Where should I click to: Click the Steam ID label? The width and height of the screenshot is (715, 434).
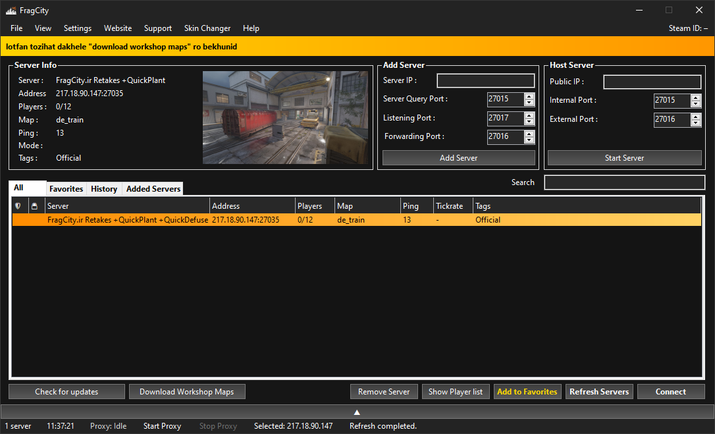pyautogui.click(x=688, y=28)
